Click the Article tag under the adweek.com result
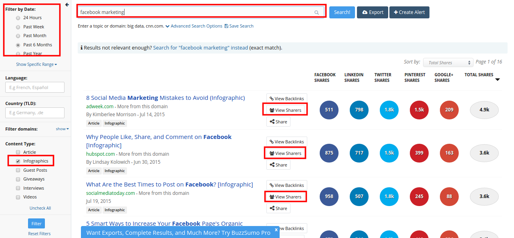514x238 pixels. [x=94, y=123]
